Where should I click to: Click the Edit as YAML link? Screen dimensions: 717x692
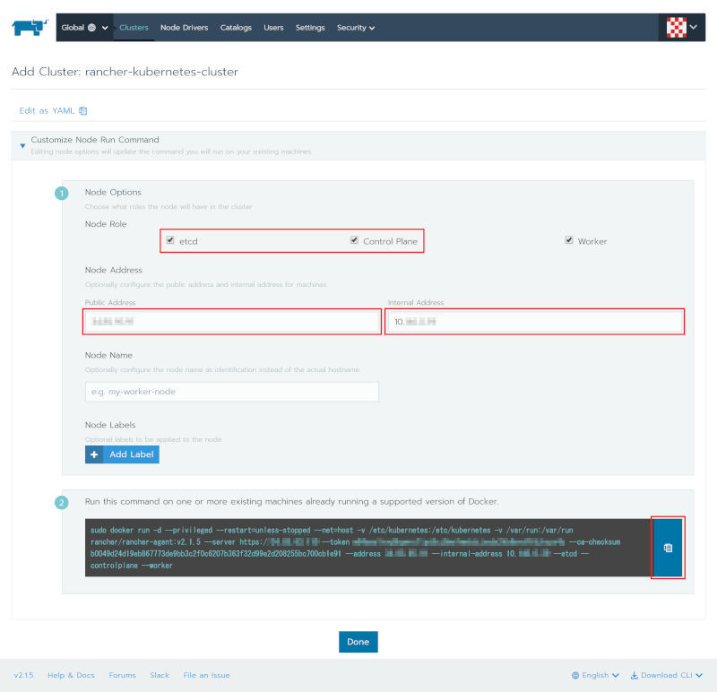47,110
